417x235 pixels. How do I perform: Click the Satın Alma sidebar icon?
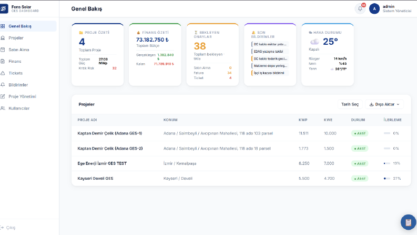point(3,50)
